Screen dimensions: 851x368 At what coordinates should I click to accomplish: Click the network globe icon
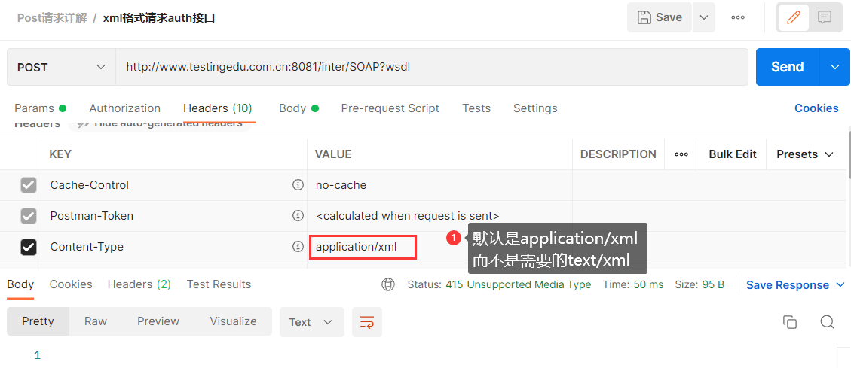click(388, 284)
